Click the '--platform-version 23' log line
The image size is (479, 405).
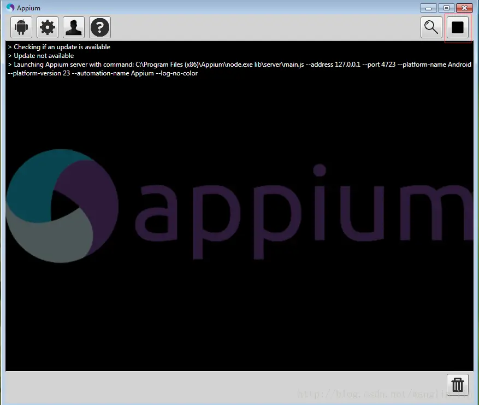[103, 73]
